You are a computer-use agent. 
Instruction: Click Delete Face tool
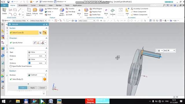(95, 15)
